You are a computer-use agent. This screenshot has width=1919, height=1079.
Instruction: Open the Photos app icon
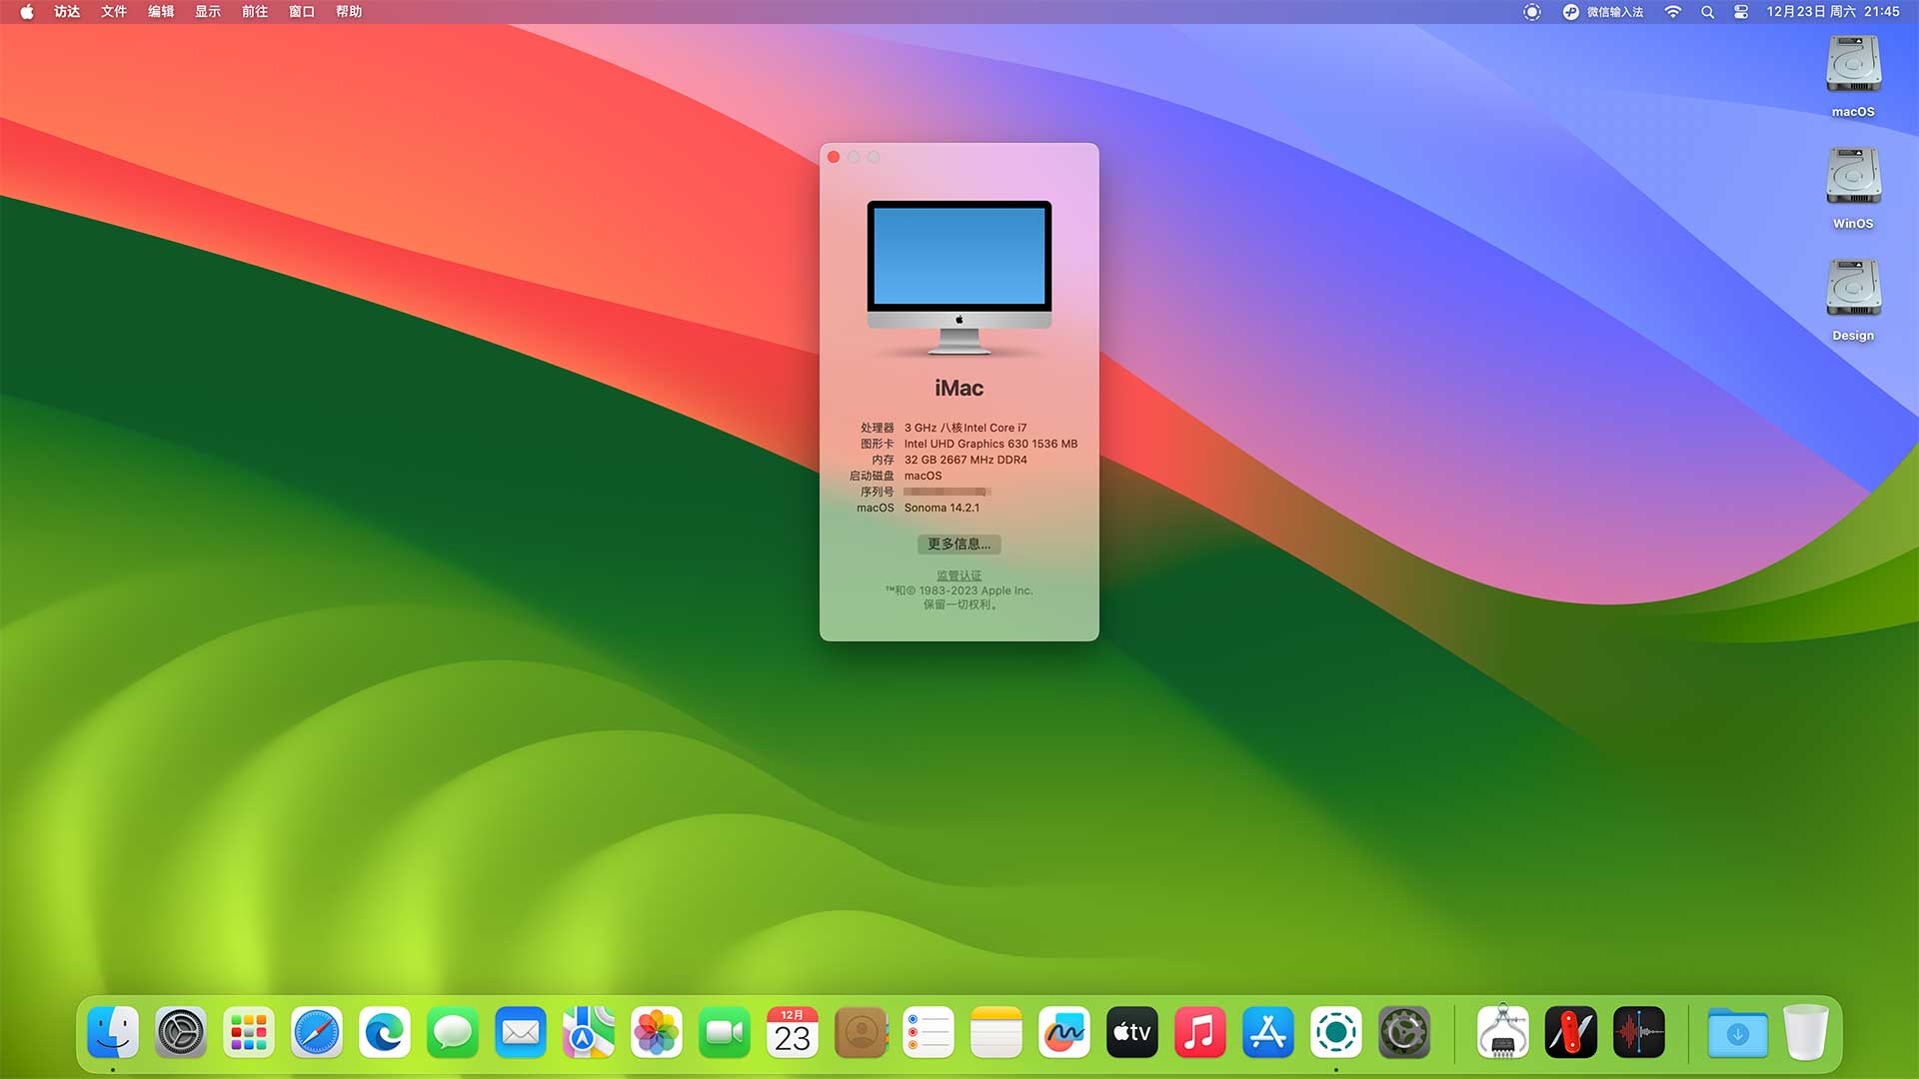657,1032
